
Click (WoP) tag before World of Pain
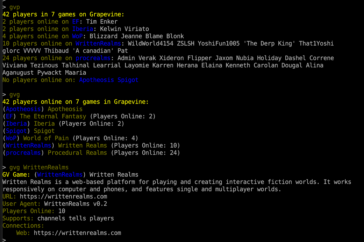point(11,138)
